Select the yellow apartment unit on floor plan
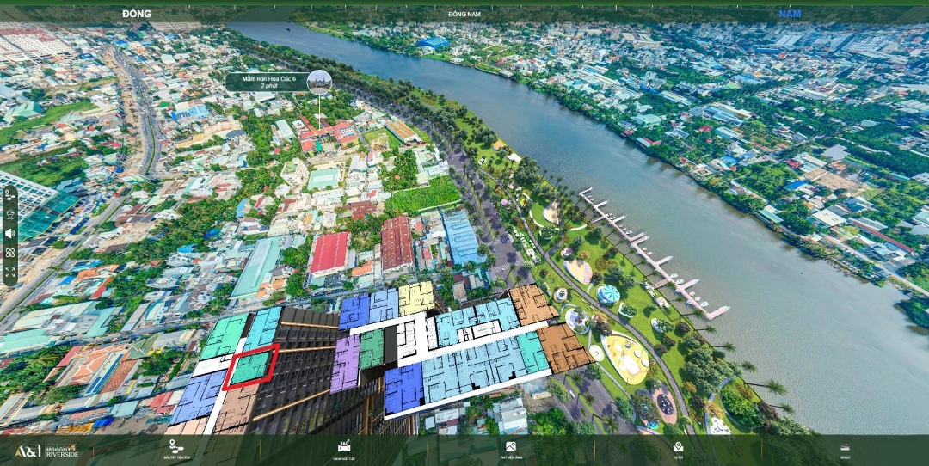Screen dimensions: 929x466 click(416, 298)
